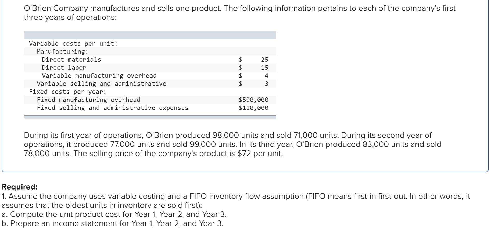Click the Variable costs per unit heading

tap(73, 44)
